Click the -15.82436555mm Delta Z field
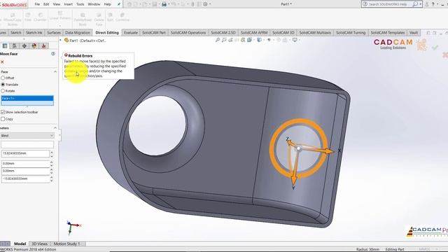Image resolution: width=448 pixels, height=252 pixels. tap(25, 178)
